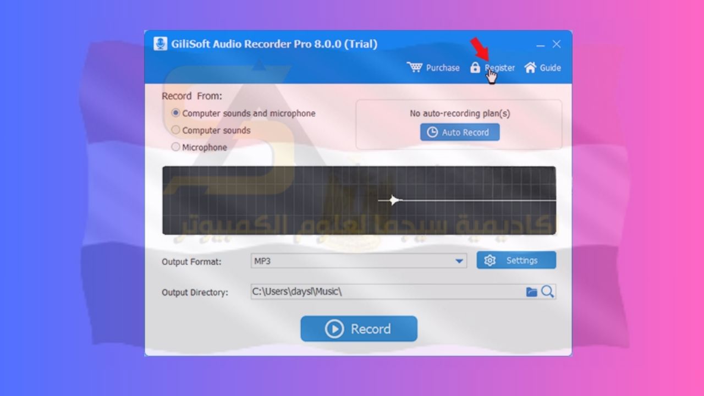
Task: Click the magnifier icon beside Output Directory
Action: (547, 291)
